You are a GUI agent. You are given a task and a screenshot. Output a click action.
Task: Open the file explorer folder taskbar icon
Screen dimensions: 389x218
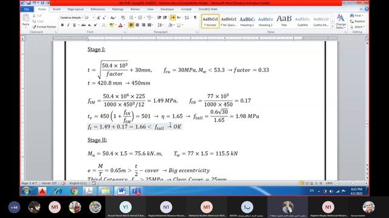tap(105, 191)
